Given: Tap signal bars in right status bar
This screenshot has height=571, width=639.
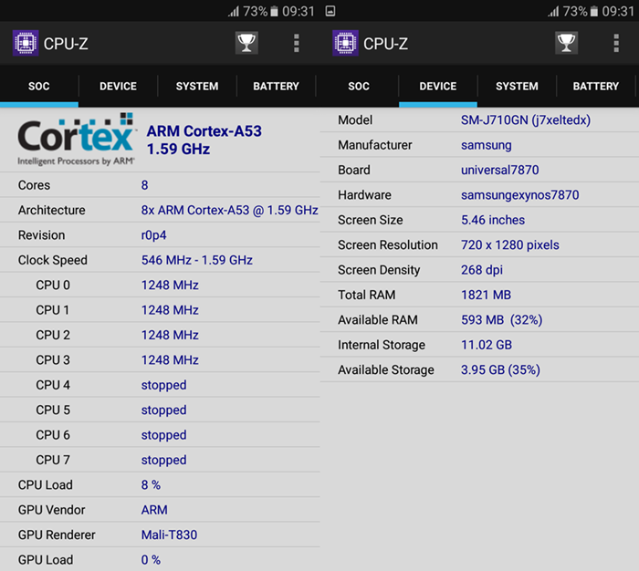Looking at the screenshot, I should 554,12.
